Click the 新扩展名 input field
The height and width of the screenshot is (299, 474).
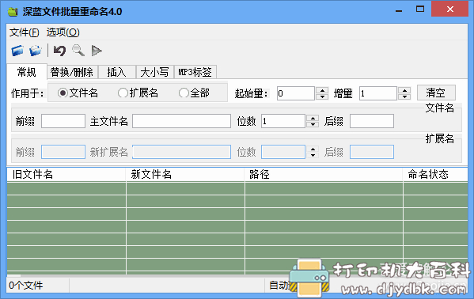pos(182,152)
